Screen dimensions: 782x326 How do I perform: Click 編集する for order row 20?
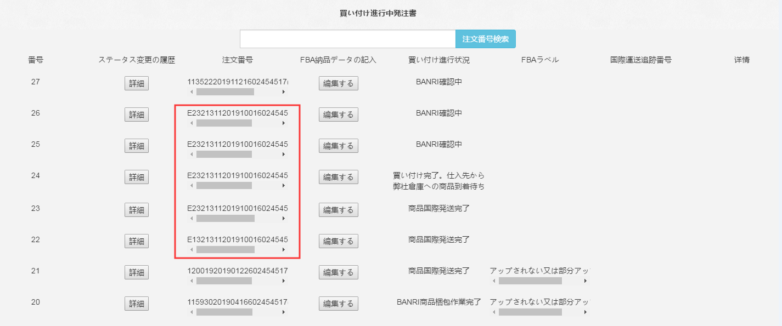click(x=338, y=304)
